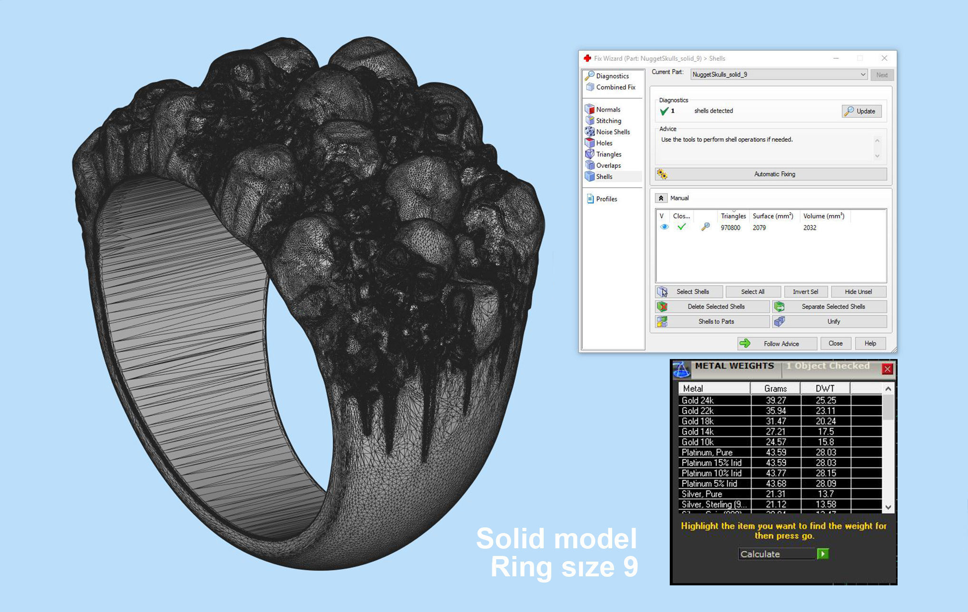The width and height of the screenshot is (968, 612).
Task: Go to Noise Shells section
Action: coord(612,132)
